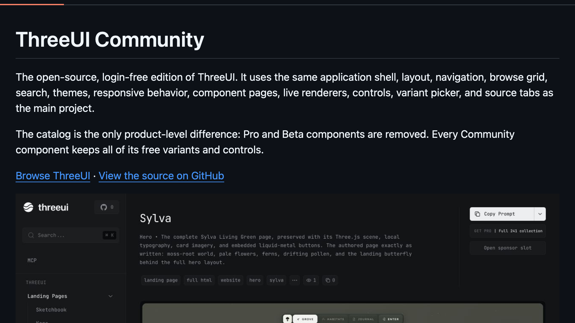Click the full html tag

point(199,280)
